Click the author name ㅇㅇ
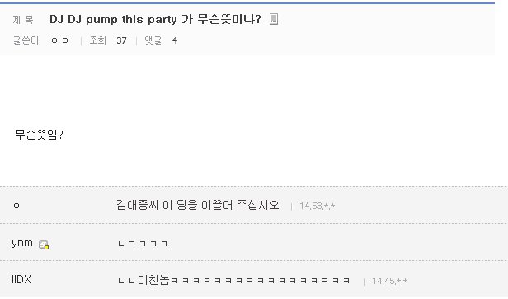This screenshot has width=508, height=299. [59, 40]
